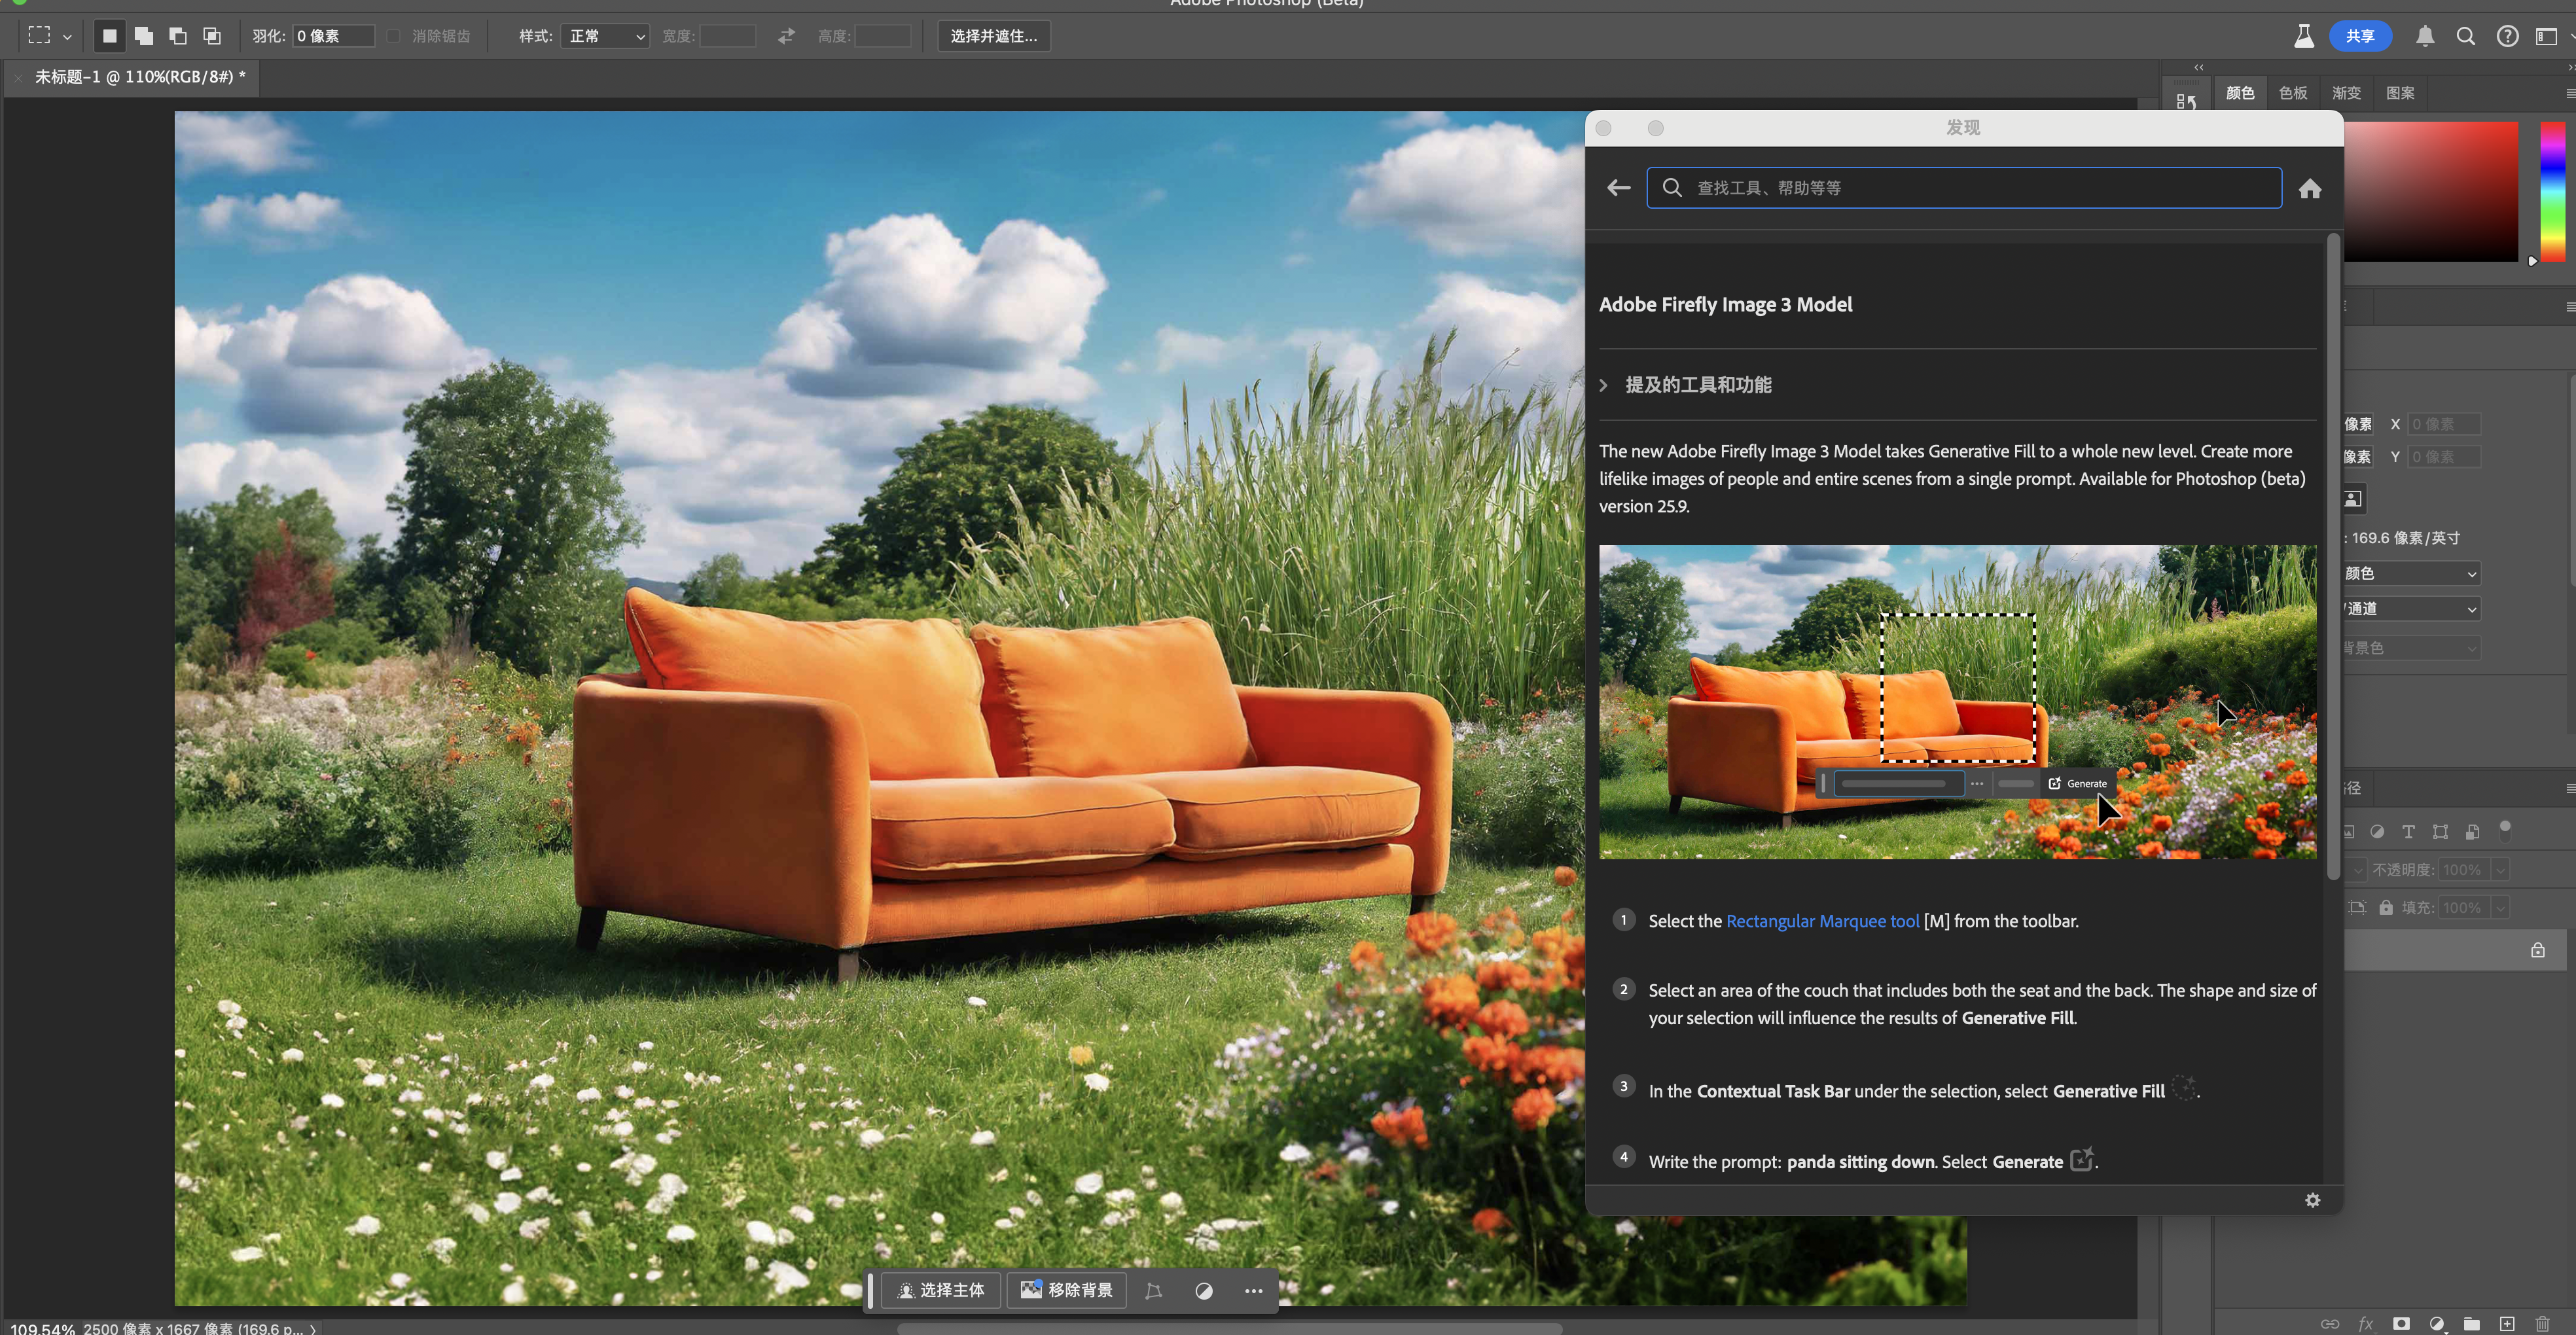This screenshot has height=1335, width=2576.
Task: Filter layers by type T icon
Action: (2408, 831)
